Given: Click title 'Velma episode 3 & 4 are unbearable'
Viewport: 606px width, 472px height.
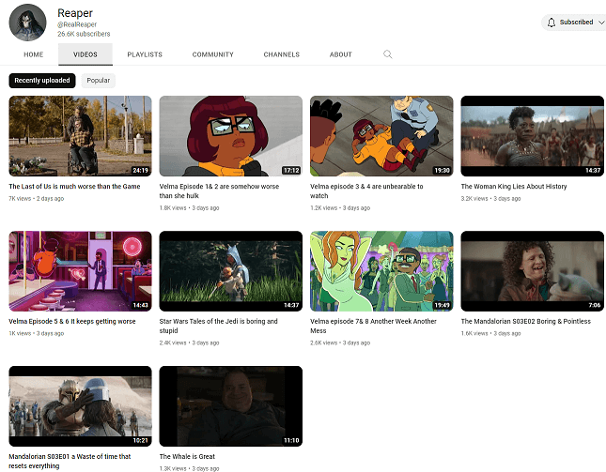Looking at the screenshot, I should tap(366, 191).
